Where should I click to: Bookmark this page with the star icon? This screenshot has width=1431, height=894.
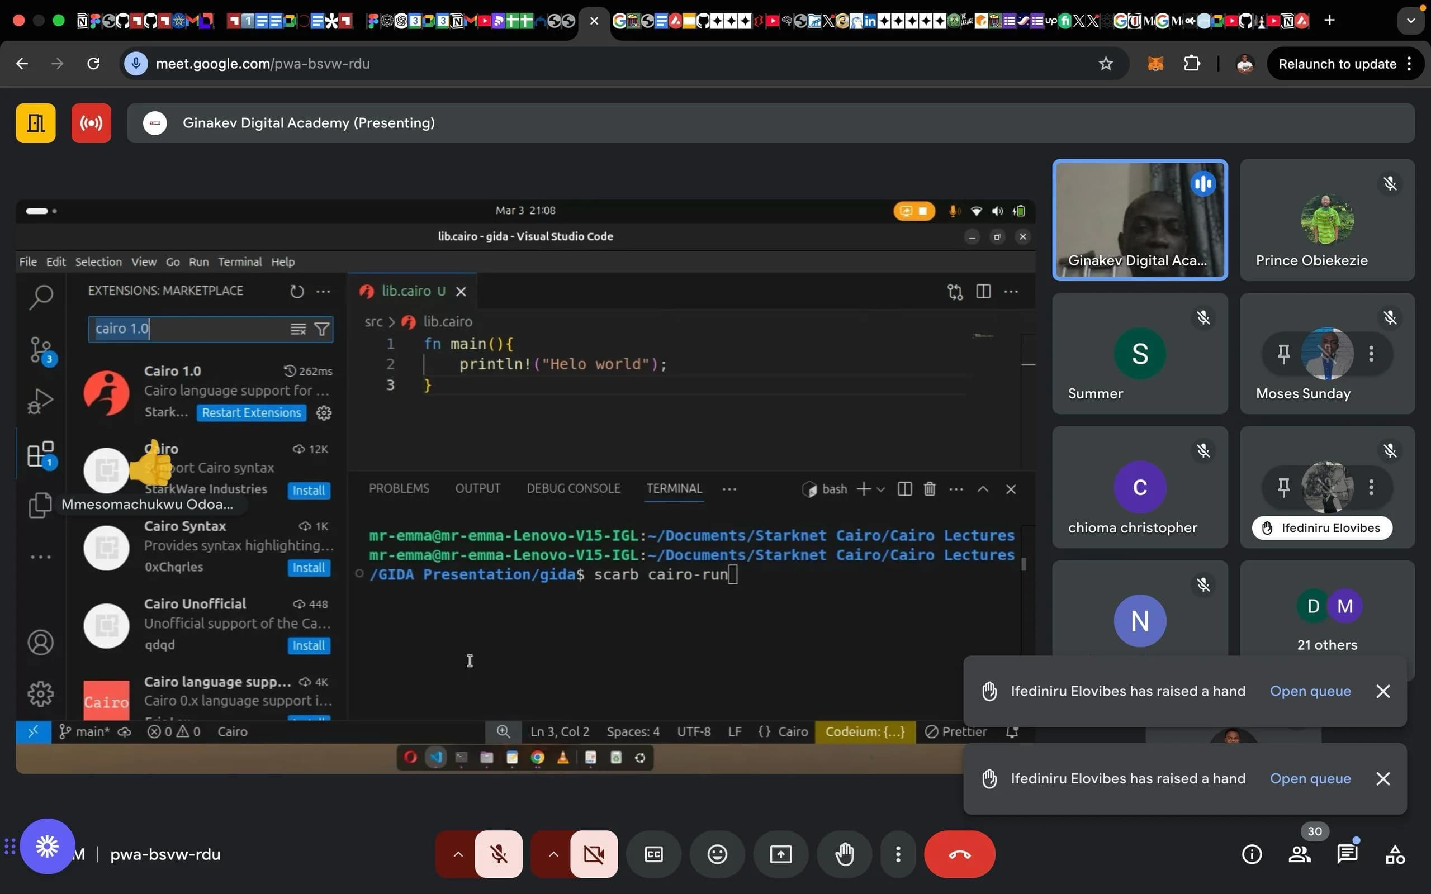coord(1105,63)
